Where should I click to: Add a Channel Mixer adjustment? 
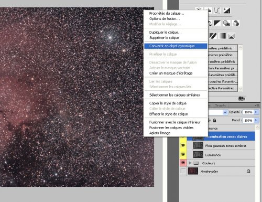click(236, 23)
